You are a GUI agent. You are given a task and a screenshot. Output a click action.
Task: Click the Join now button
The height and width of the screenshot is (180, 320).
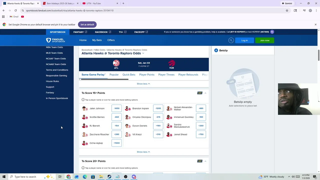pos(265,40)
